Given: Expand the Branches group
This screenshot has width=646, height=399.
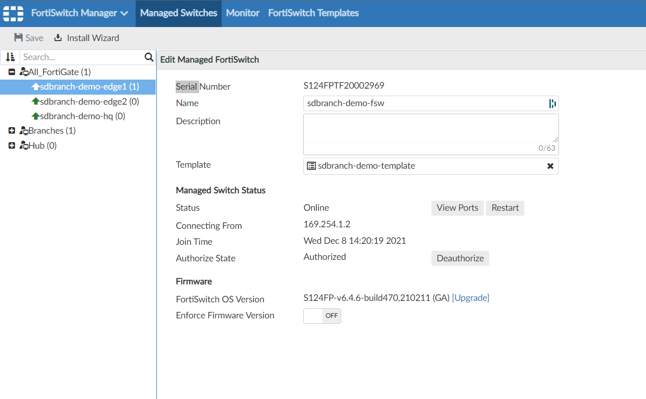Looking at the screenshot, I should (11, 130).
